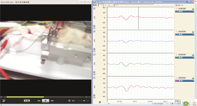
Task: Toggle the green indicator for channel 1
Action: pyautogui.click(x=193, y=9)
